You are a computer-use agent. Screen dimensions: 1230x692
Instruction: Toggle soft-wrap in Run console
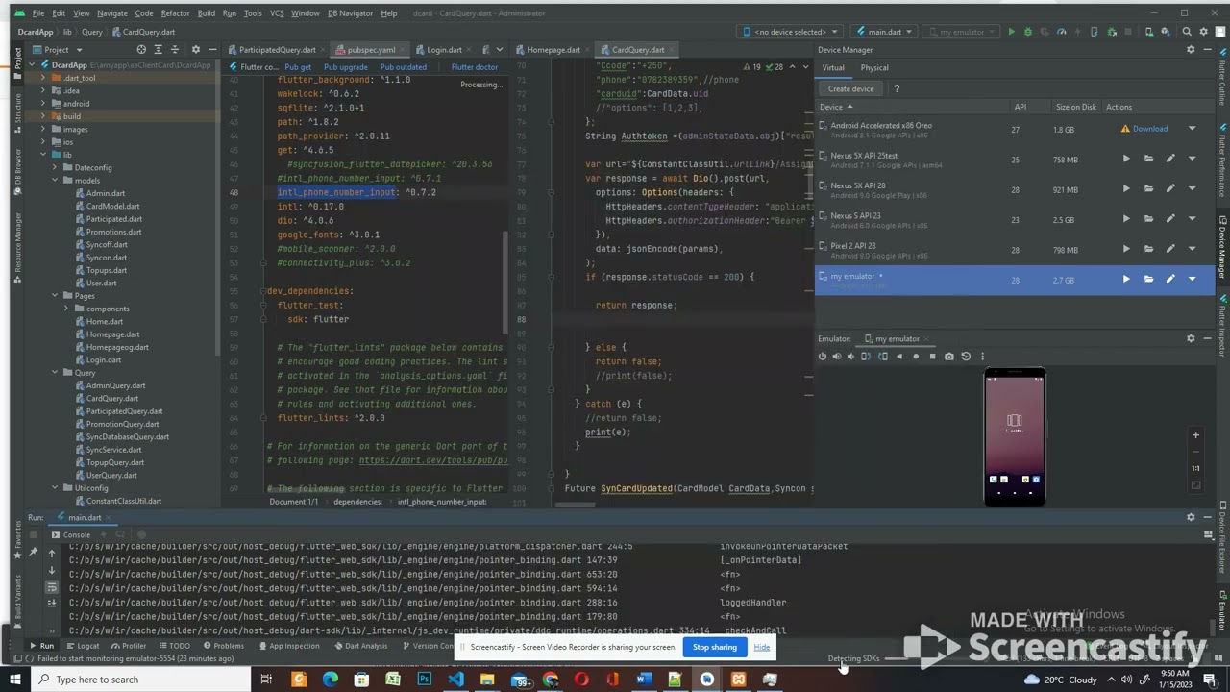tap(52, 588)
